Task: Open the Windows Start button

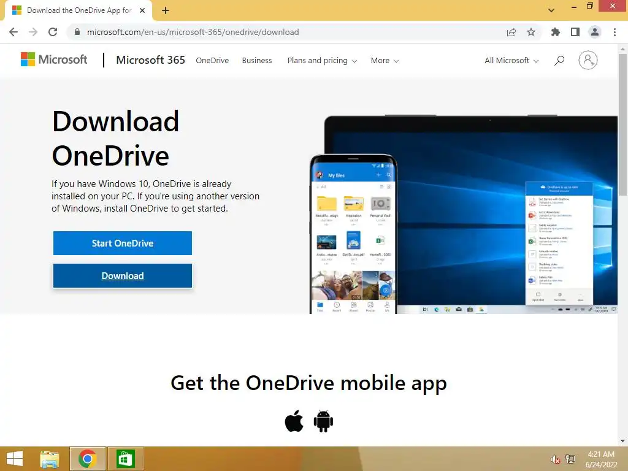Action: [x=15, y=459]
